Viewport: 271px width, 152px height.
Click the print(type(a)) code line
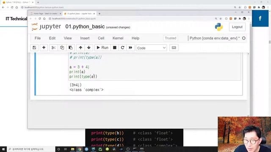[x=83, y=76]
